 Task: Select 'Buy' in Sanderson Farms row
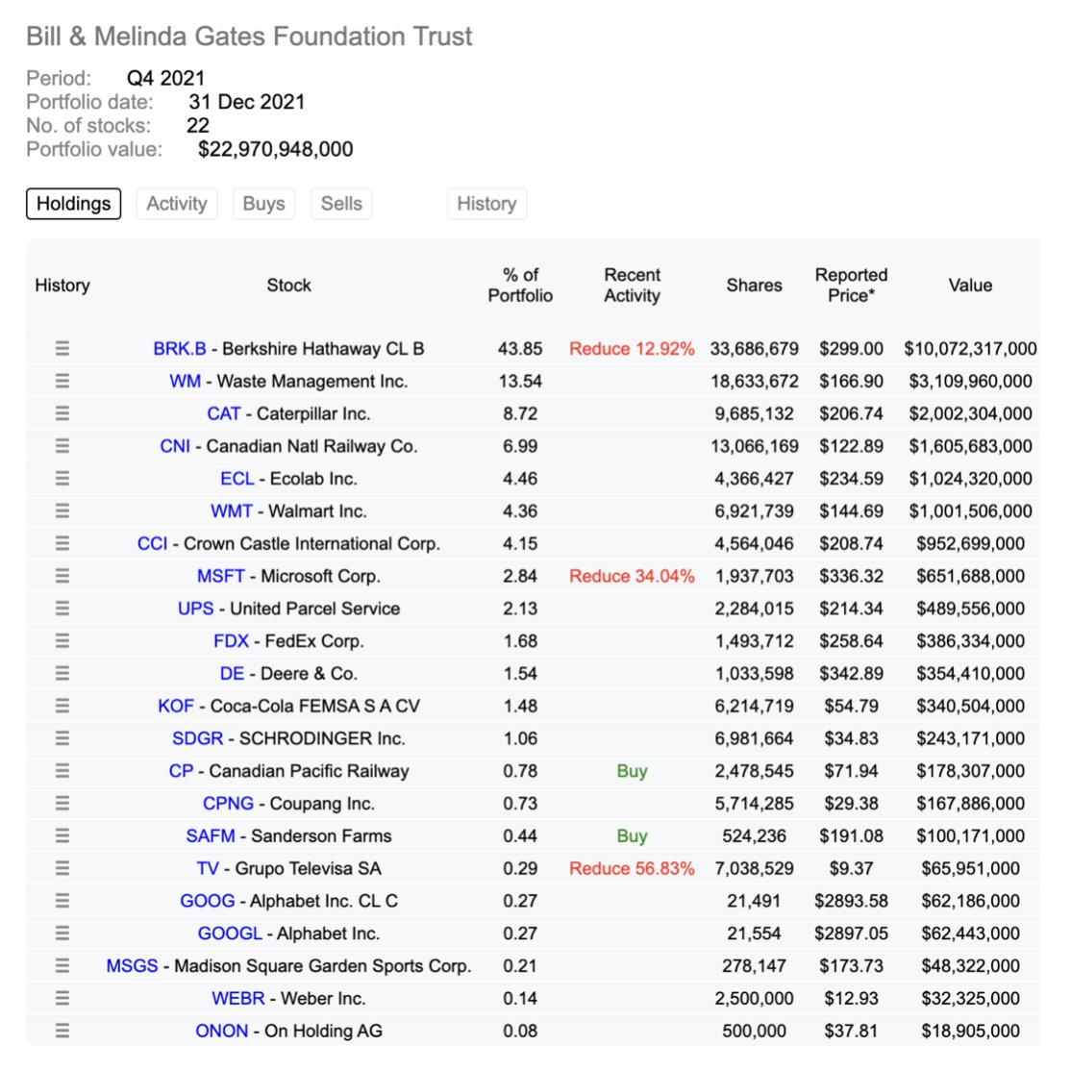coord(632,836)
